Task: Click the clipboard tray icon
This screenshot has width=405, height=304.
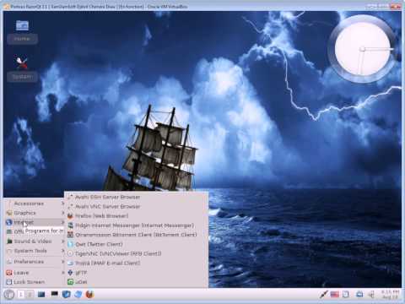Action: [346, 295]
